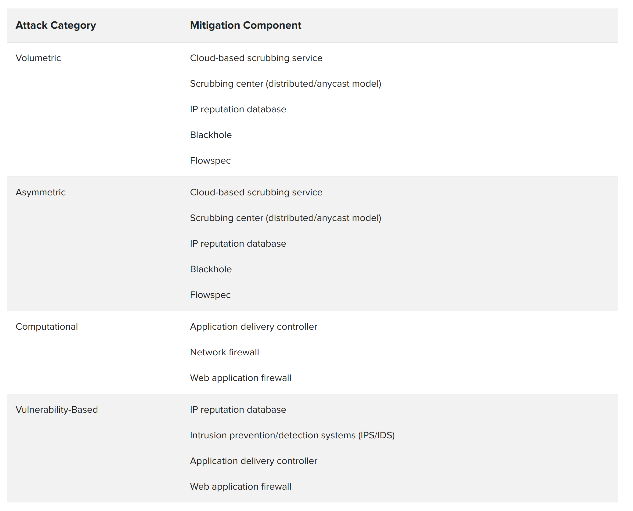Click Blackhole in the Volumetric row

[x=211, y=135]
